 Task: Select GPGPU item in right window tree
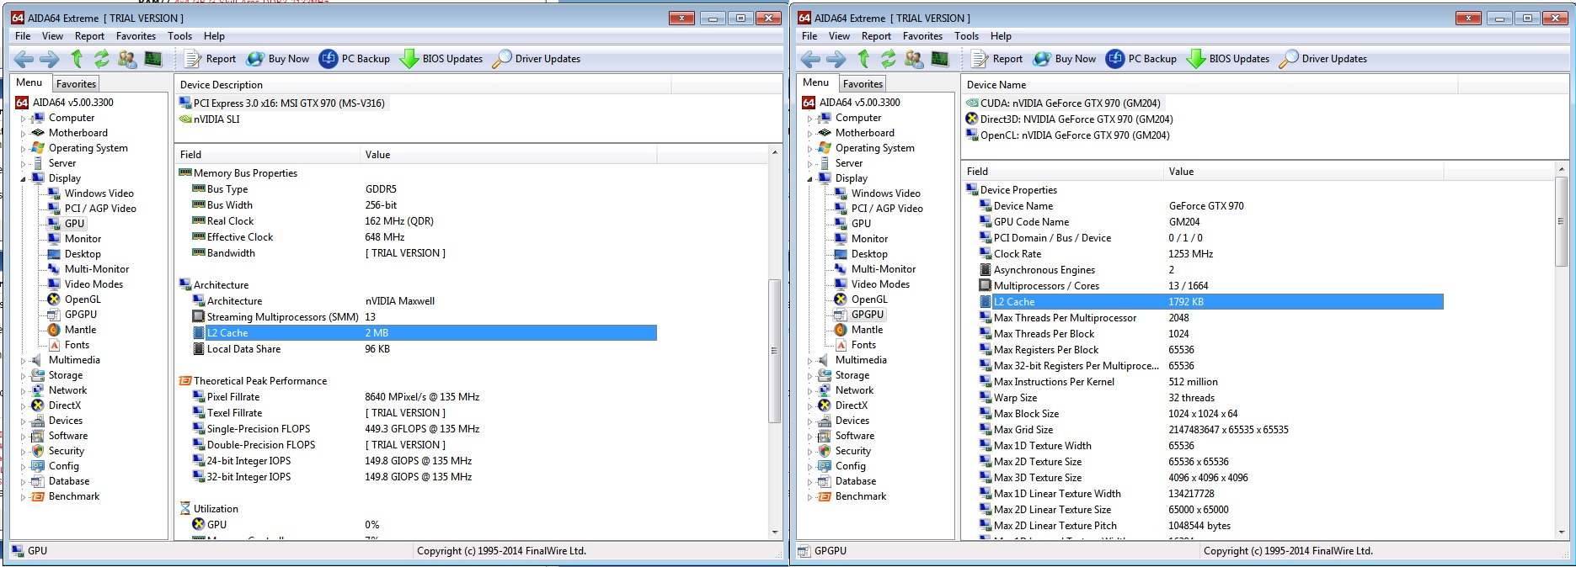tap(867, 315)
